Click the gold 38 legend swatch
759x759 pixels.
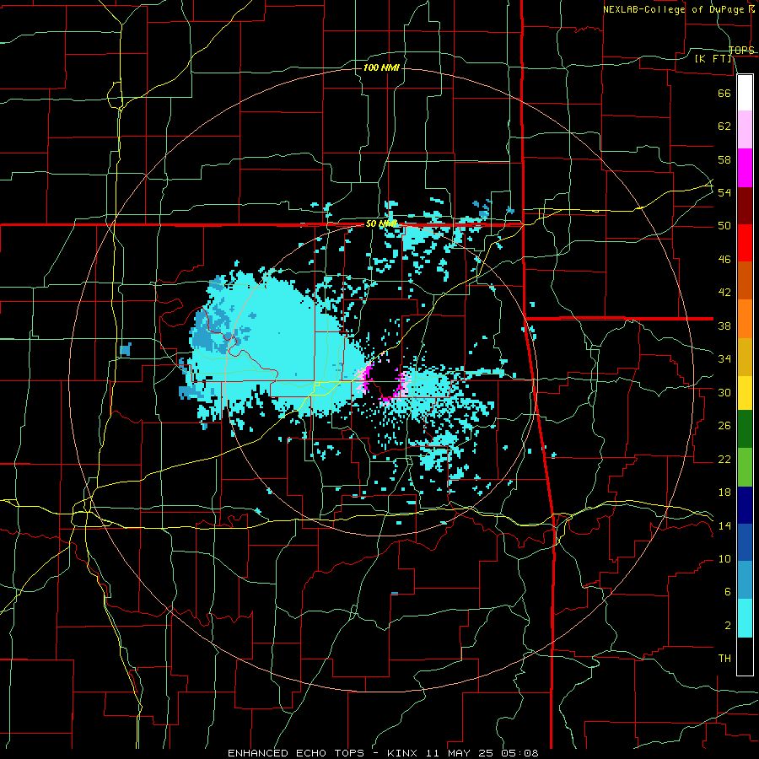[x=745, y=356]
